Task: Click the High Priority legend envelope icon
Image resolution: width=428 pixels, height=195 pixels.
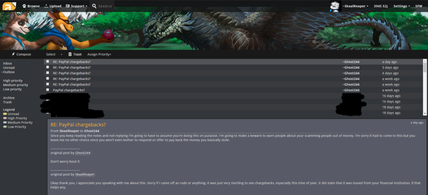Action: click(5, 118)
